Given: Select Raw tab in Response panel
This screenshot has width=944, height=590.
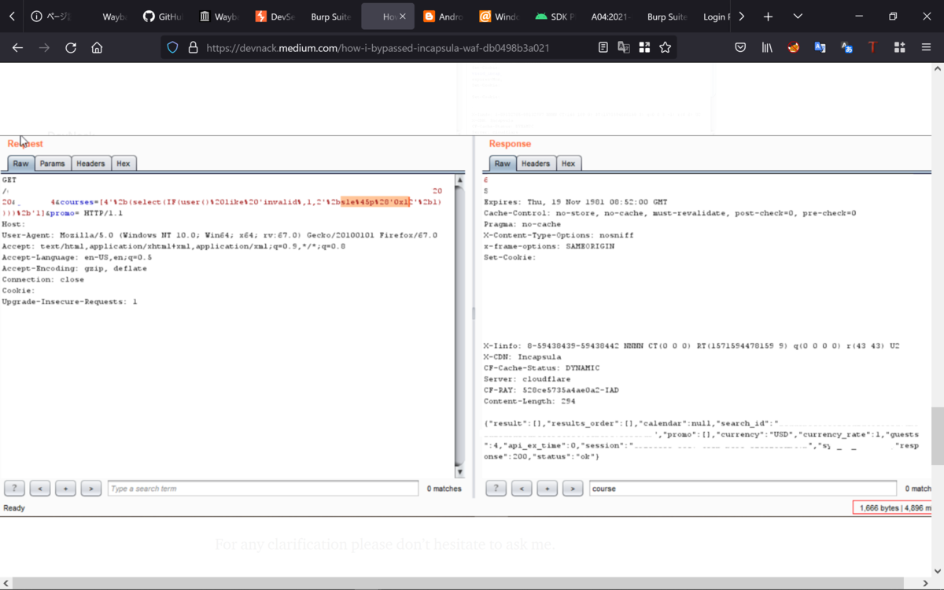Looking at the screenshot, I should [x=503, y=164].
